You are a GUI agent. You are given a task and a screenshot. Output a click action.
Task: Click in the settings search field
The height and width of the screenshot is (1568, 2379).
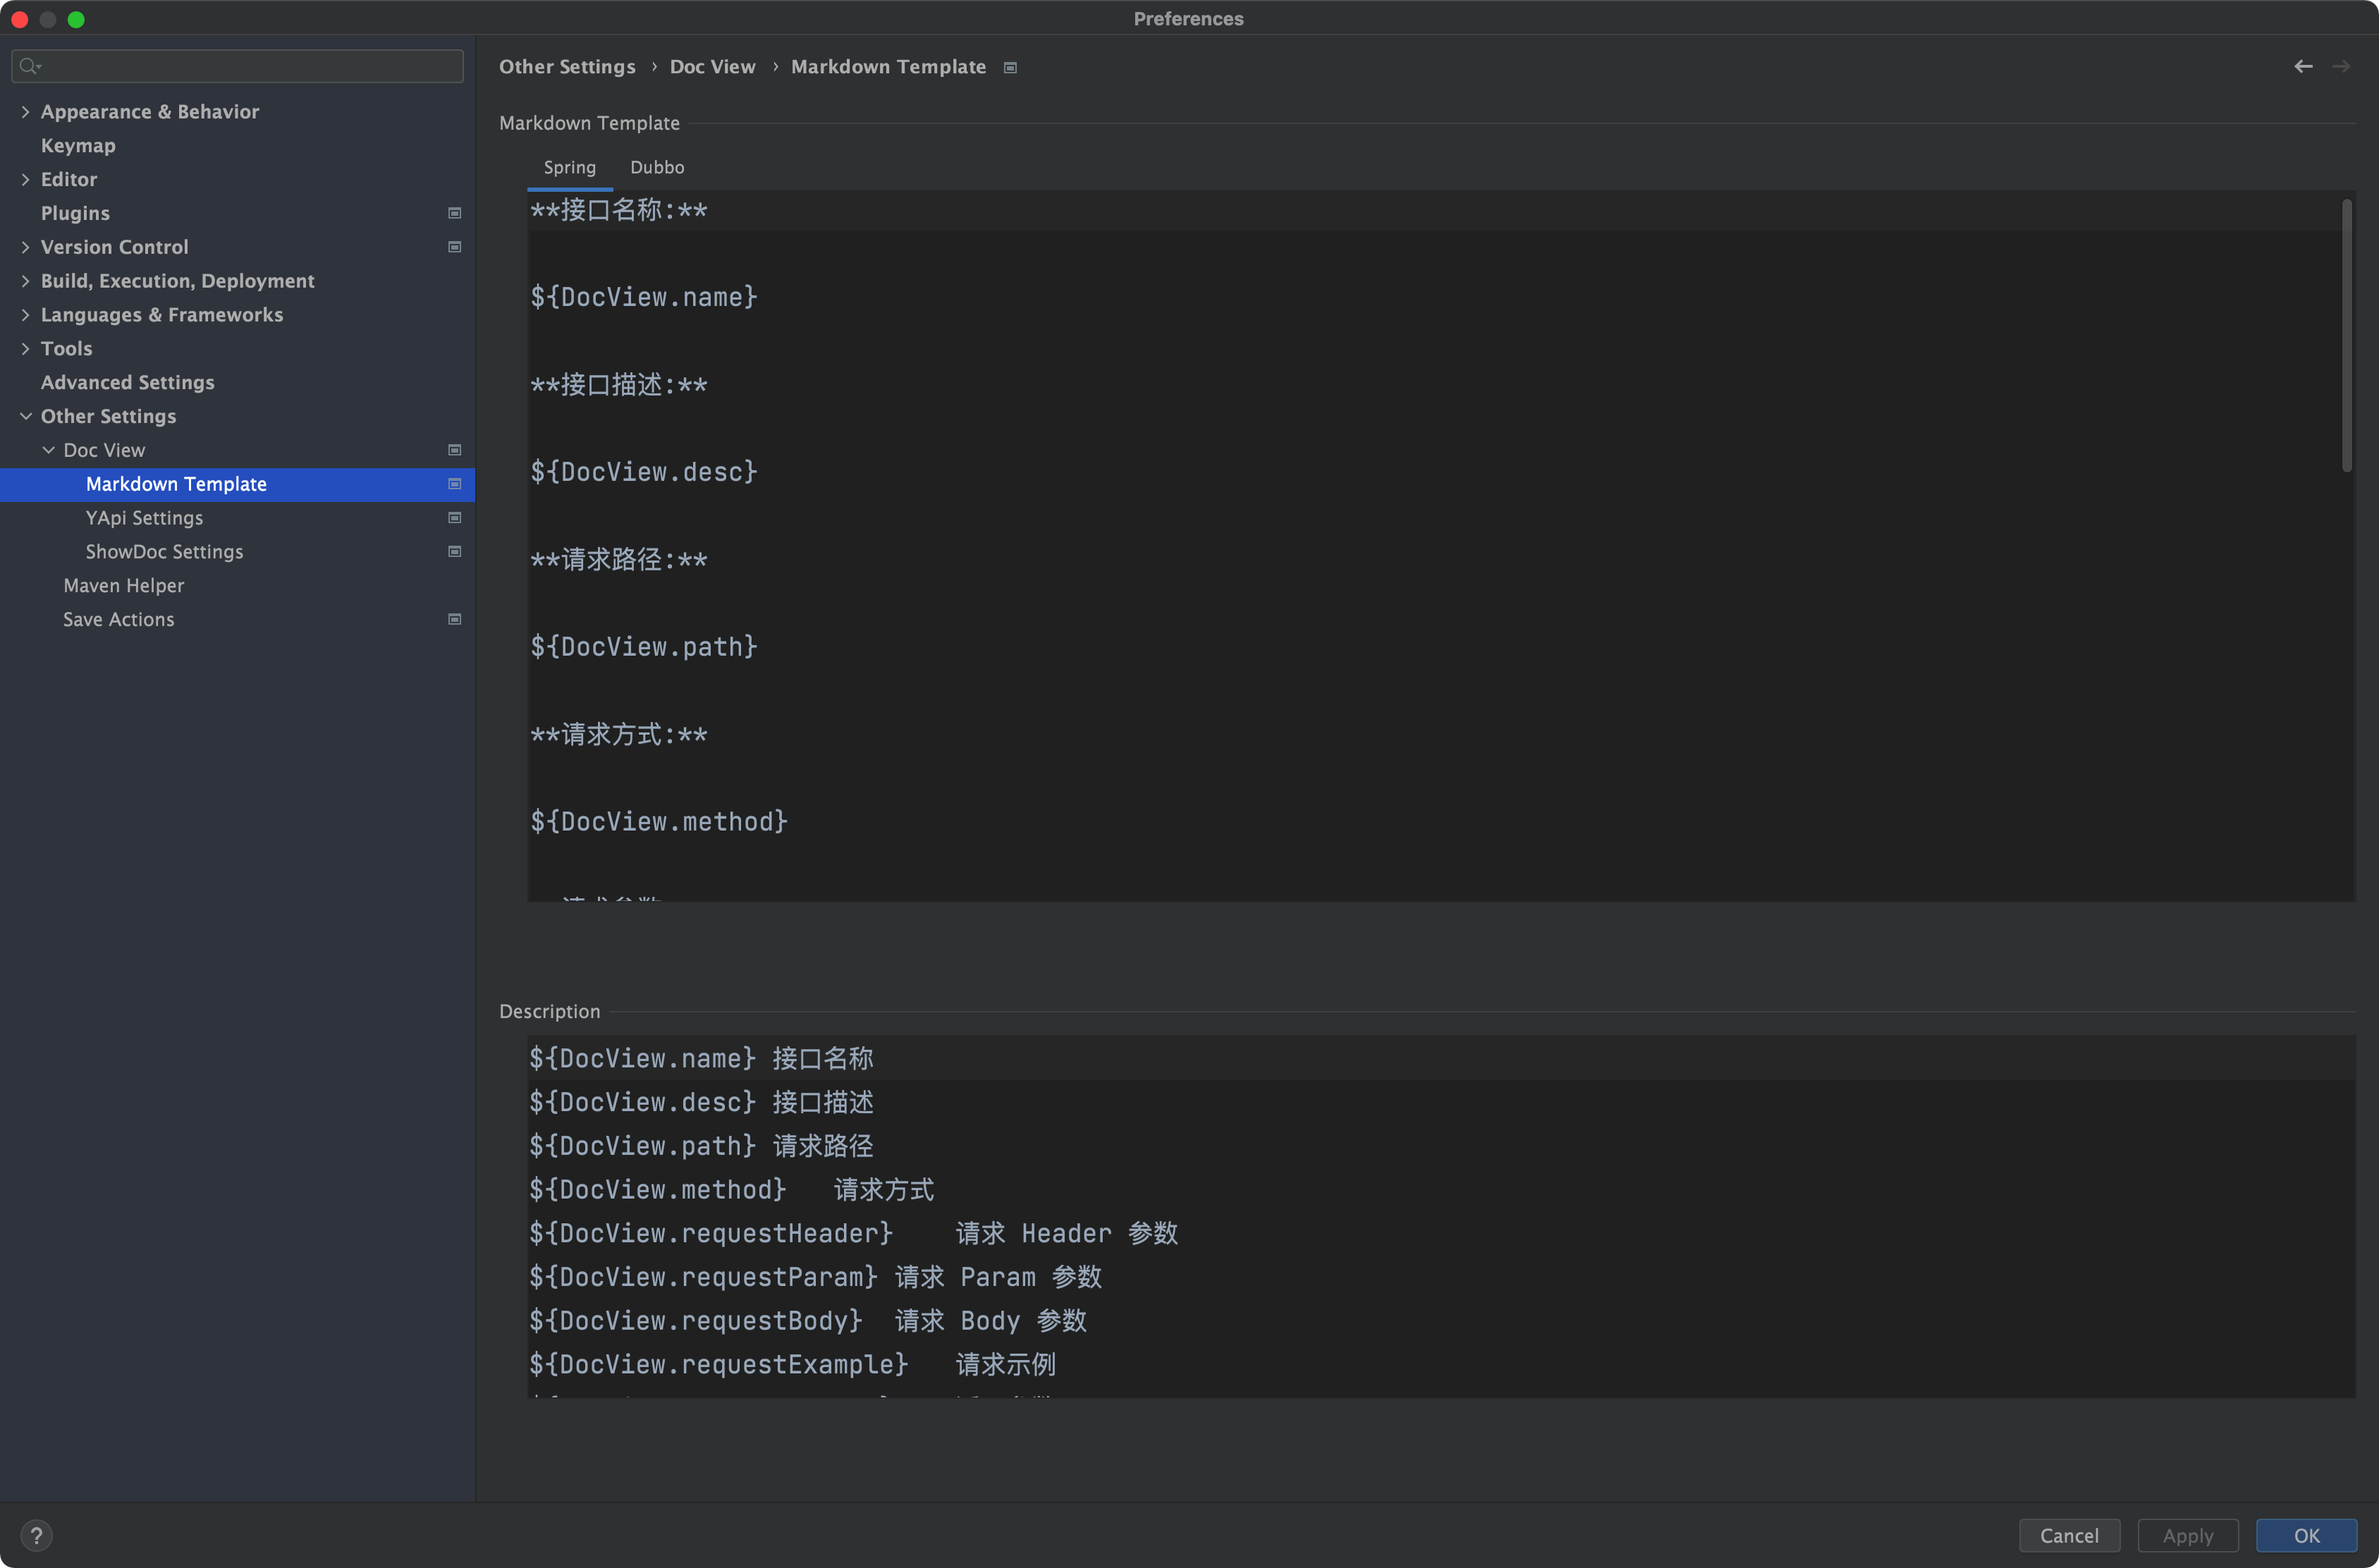click(250, 66)
